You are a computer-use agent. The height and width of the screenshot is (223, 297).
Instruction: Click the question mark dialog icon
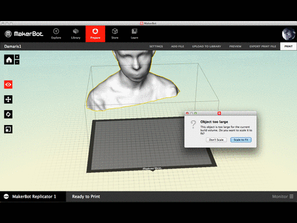pyautogui.click(x=193, y=125)
